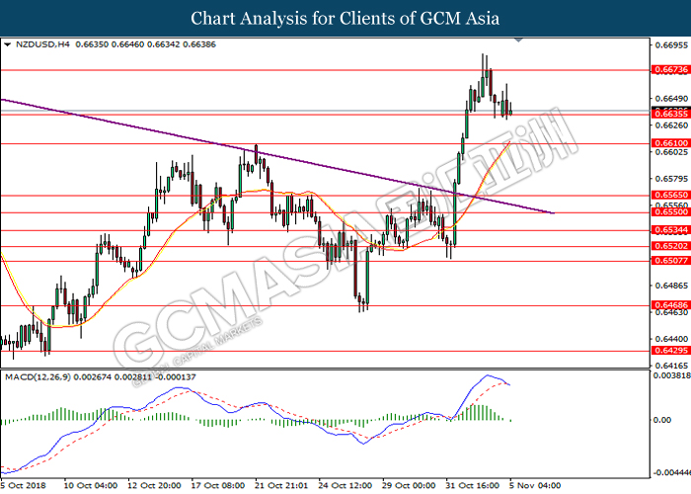Viewport: 691px width, 494px height.
Task: Click the 0.66955 price scale value
Action: (x=671, y=45)
